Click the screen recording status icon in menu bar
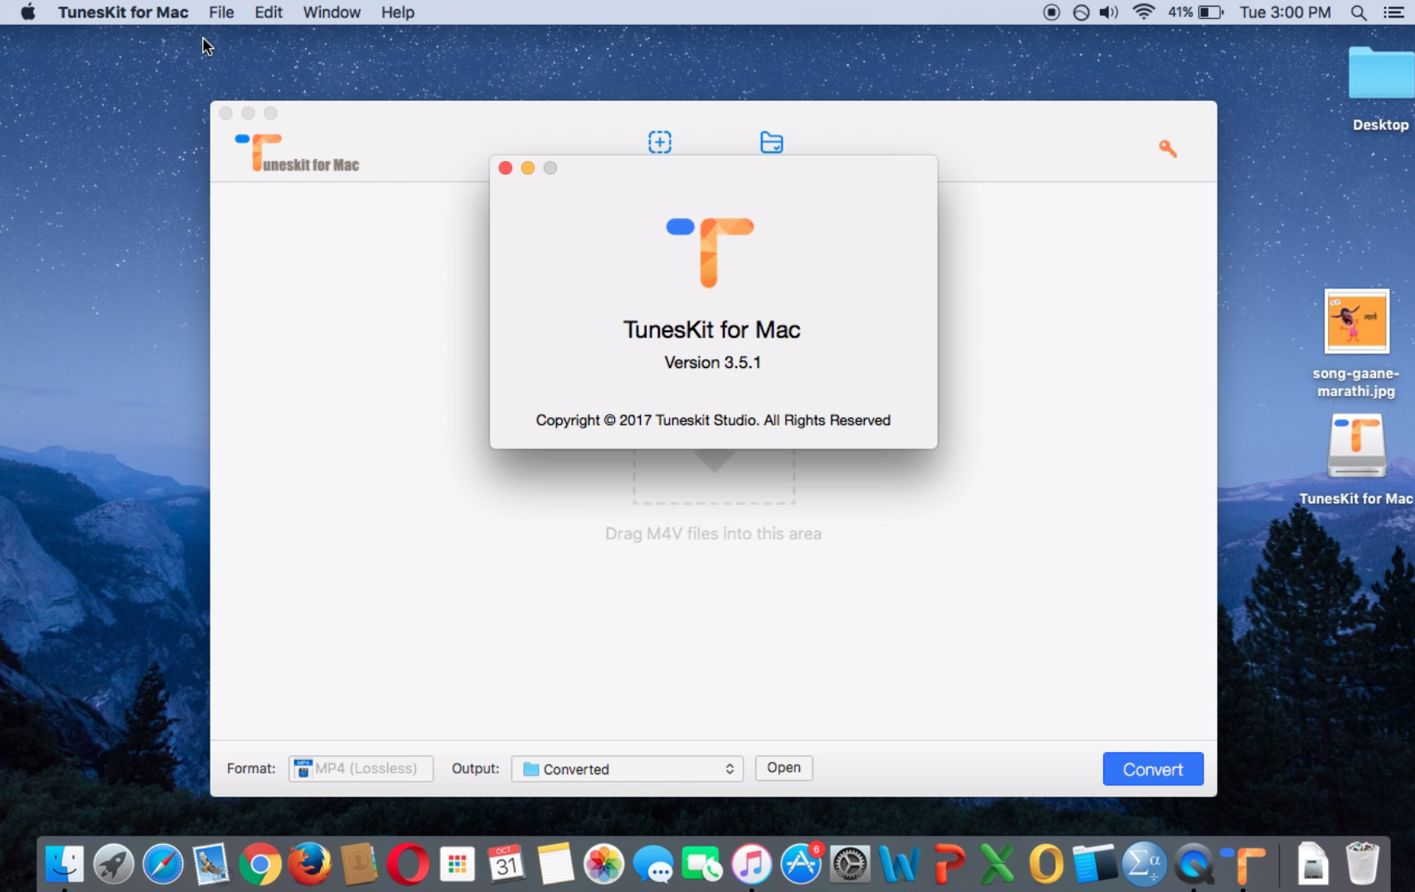Viewport: 1415px width, 892px height. (1051, 12)
